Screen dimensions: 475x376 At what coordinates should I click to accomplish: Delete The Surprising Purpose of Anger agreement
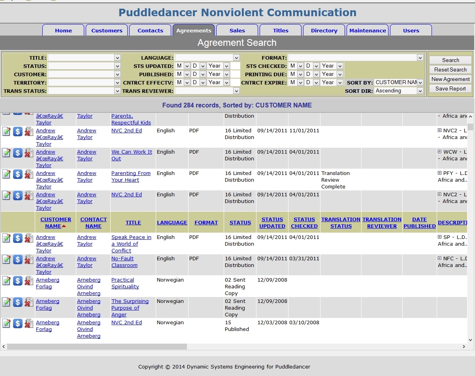click(28, 302)
